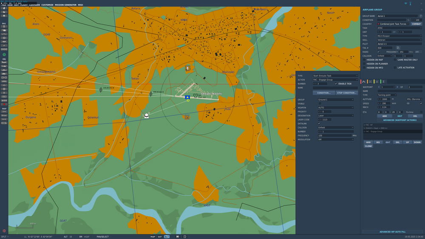This screenshot has height=239, width=425.
Task: Enable LATE ACTIVATION checkbox
Action: click(395, 68)
